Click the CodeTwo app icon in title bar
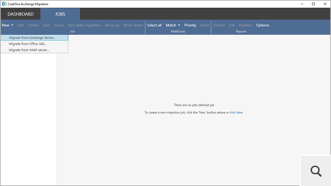Screen dimensions: 331x186 4,4
